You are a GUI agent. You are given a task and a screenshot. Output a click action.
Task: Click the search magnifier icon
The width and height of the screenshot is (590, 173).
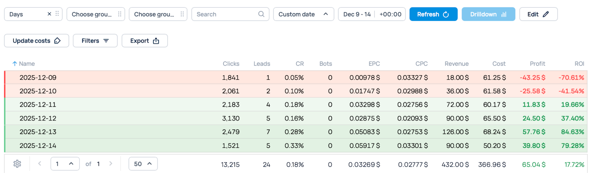261,14
